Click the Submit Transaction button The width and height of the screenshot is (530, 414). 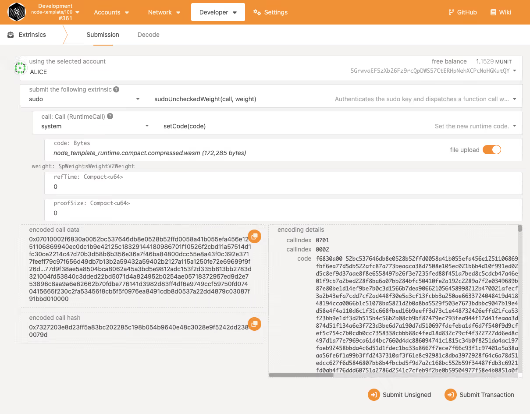(480, 395)
